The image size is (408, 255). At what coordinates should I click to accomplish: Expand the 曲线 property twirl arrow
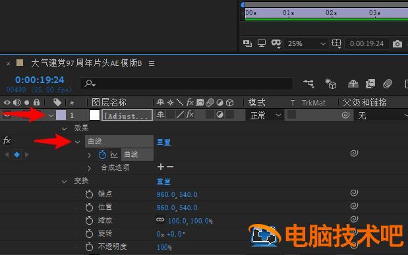(x=89, y=155)
